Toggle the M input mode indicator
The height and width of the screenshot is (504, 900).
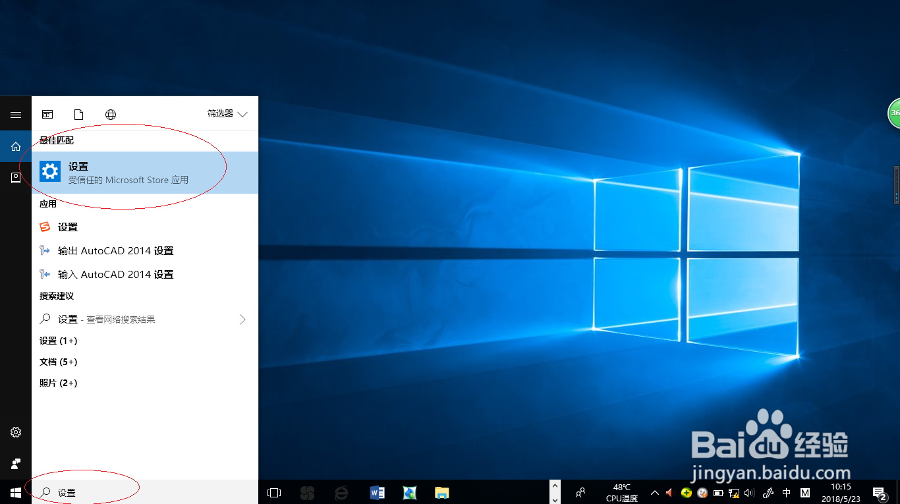[x=805, y=492]
